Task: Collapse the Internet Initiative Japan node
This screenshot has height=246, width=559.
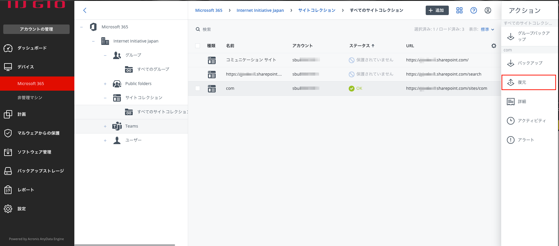Action: (93, 41)
